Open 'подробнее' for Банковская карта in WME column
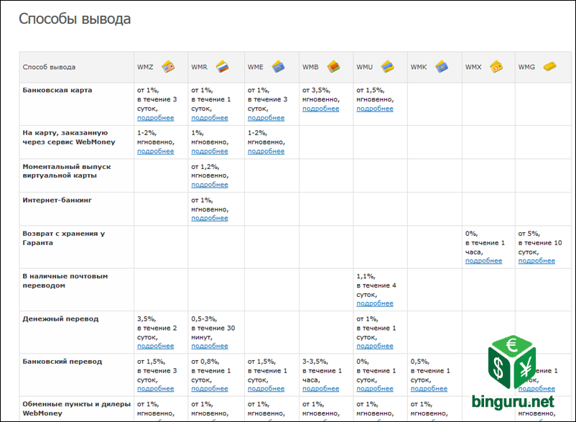The height and width of the screenshot is (422, 576). point(266,118)
